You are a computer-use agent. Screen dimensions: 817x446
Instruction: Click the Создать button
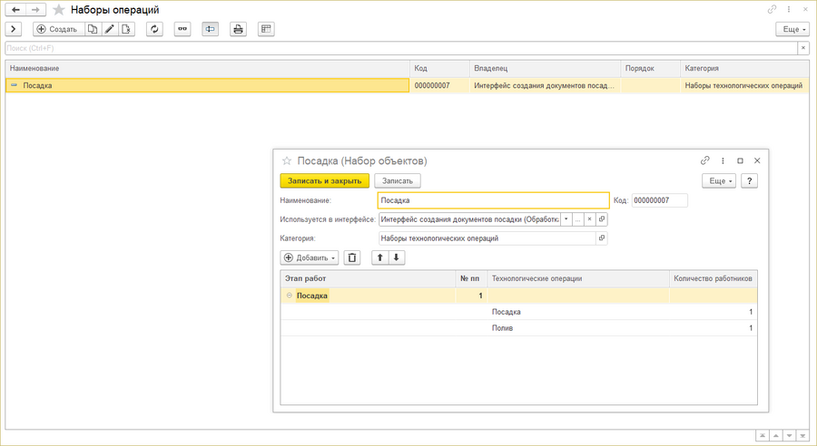(x=56, y=29)
